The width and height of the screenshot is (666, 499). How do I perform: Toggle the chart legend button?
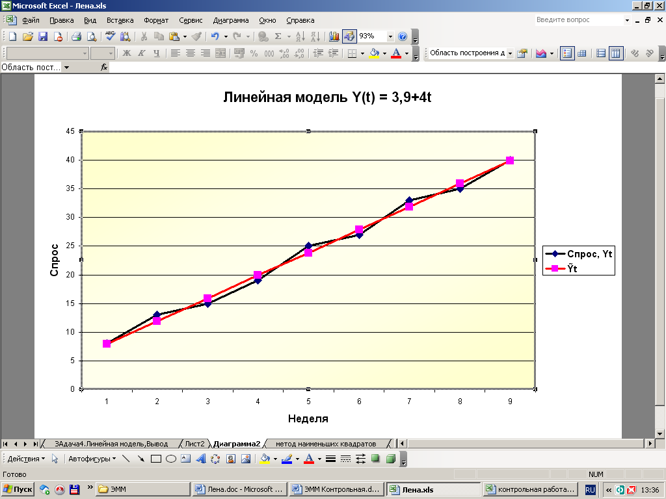[x=566, y=54]
